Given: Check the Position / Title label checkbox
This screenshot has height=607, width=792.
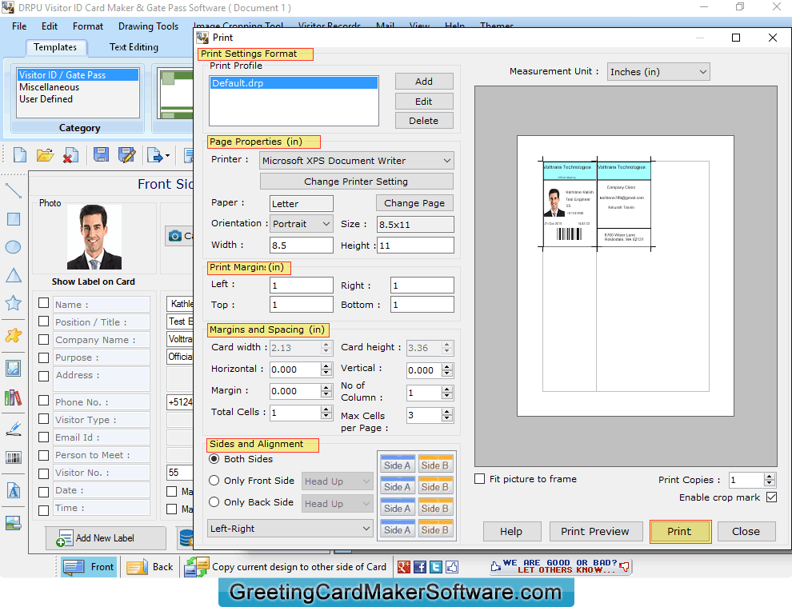Looking at the screenshot, I should (44, 321).
